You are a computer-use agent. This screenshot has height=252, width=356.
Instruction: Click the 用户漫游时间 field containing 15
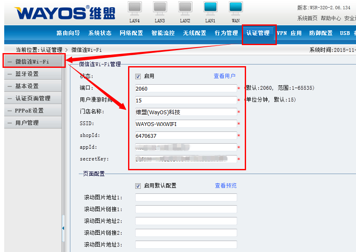[186, 100]
